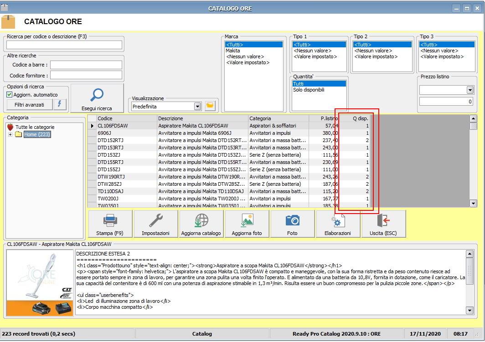The image size is (485, 342).
Task: Expand the Home (223) category tree node
Action: tap(10, 134)
